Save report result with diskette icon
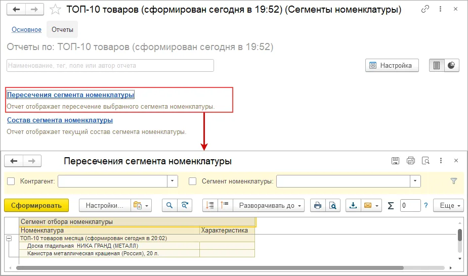The width and height of the screenshot is (468, 276). (395, 161)
